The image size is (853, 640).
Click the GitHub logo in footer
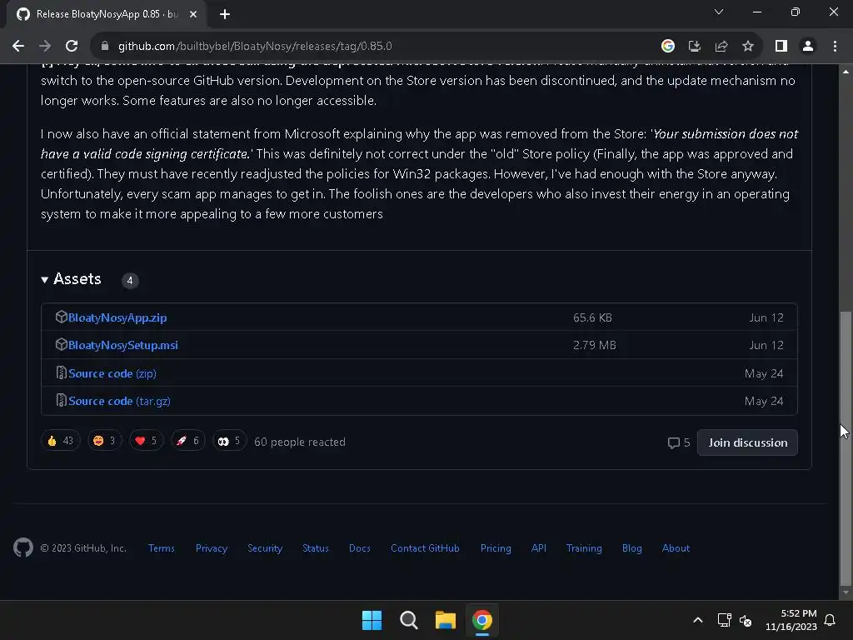[22, 547]
